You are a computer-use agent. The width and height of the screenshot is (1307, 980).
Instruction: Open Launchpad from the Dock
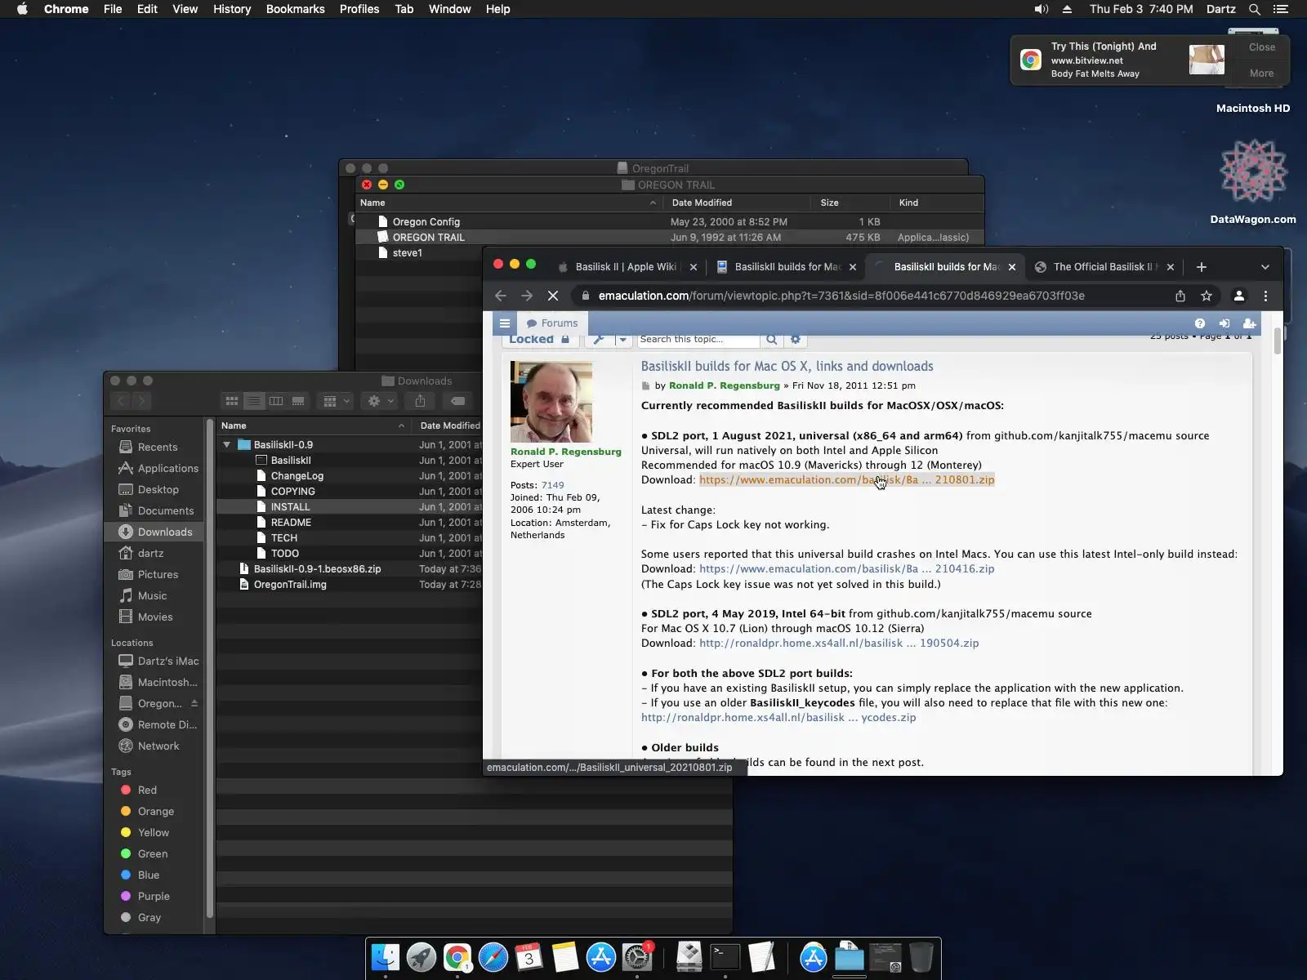coord(422,957)
